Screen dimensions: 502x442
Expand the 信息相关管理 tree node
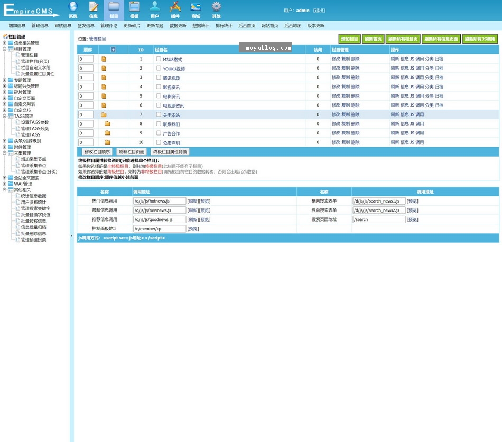pos(4,43)
